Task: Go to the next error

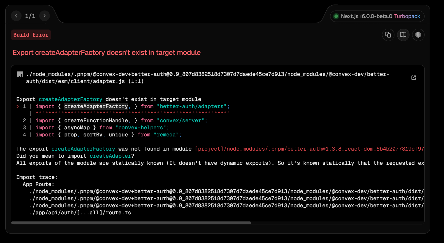Action: [45, 16]
